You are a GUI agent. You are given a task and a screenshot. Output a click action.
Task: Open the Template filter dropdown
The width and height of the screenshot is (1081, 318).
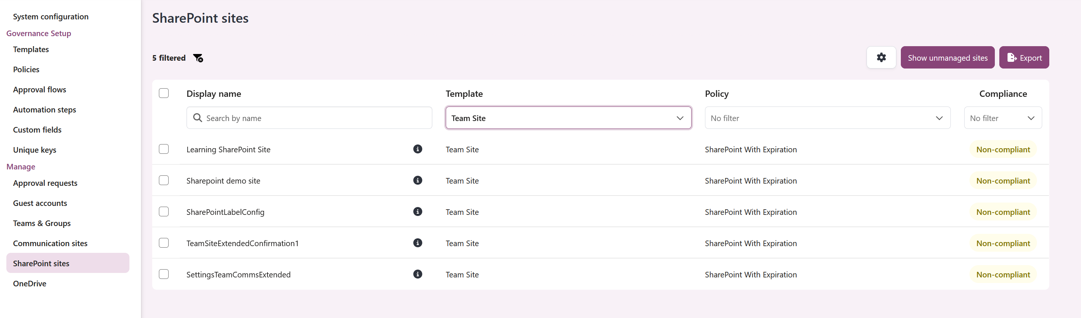coord(568,118)
